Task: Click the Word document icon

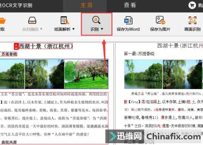Action: pyautogui.click(x=128, y=20)
